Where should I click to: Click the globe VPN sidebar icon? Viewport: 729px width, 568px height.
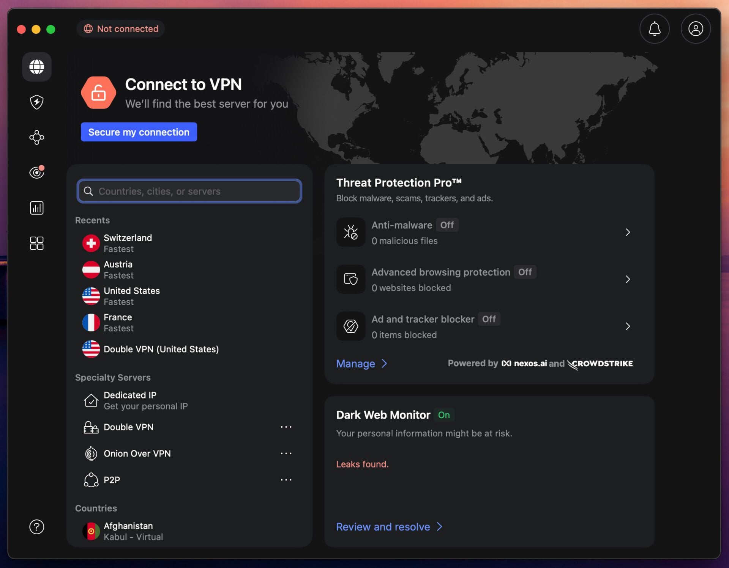click(36, 67)
